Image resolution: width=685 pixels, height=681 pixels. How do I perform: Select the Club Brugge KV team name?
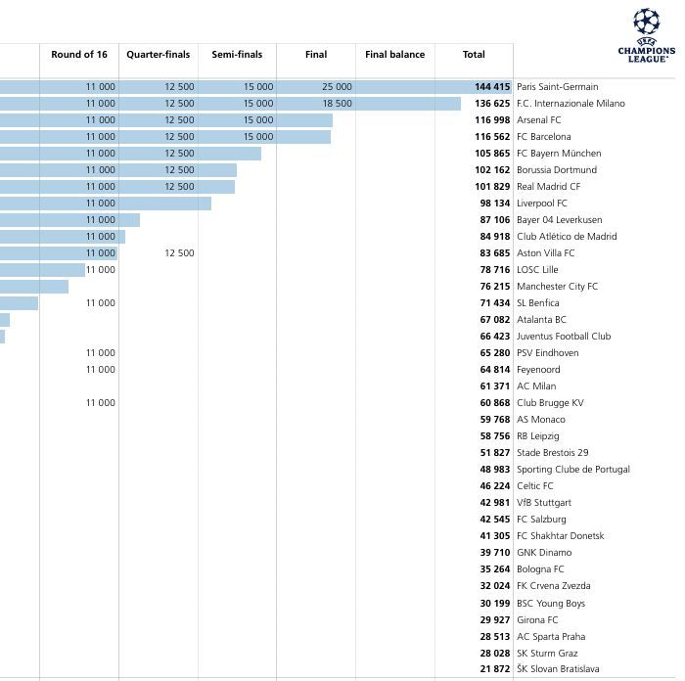[x=550, y=403]
